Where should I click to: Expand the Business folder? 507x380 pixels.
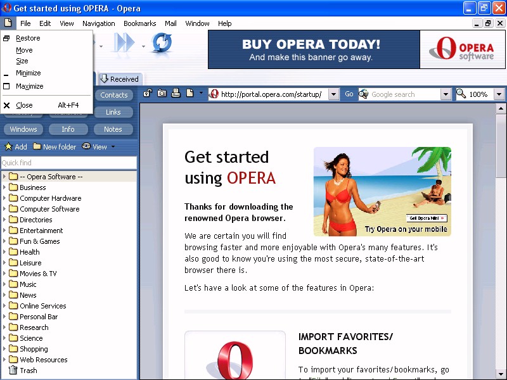tap(4, 187)
